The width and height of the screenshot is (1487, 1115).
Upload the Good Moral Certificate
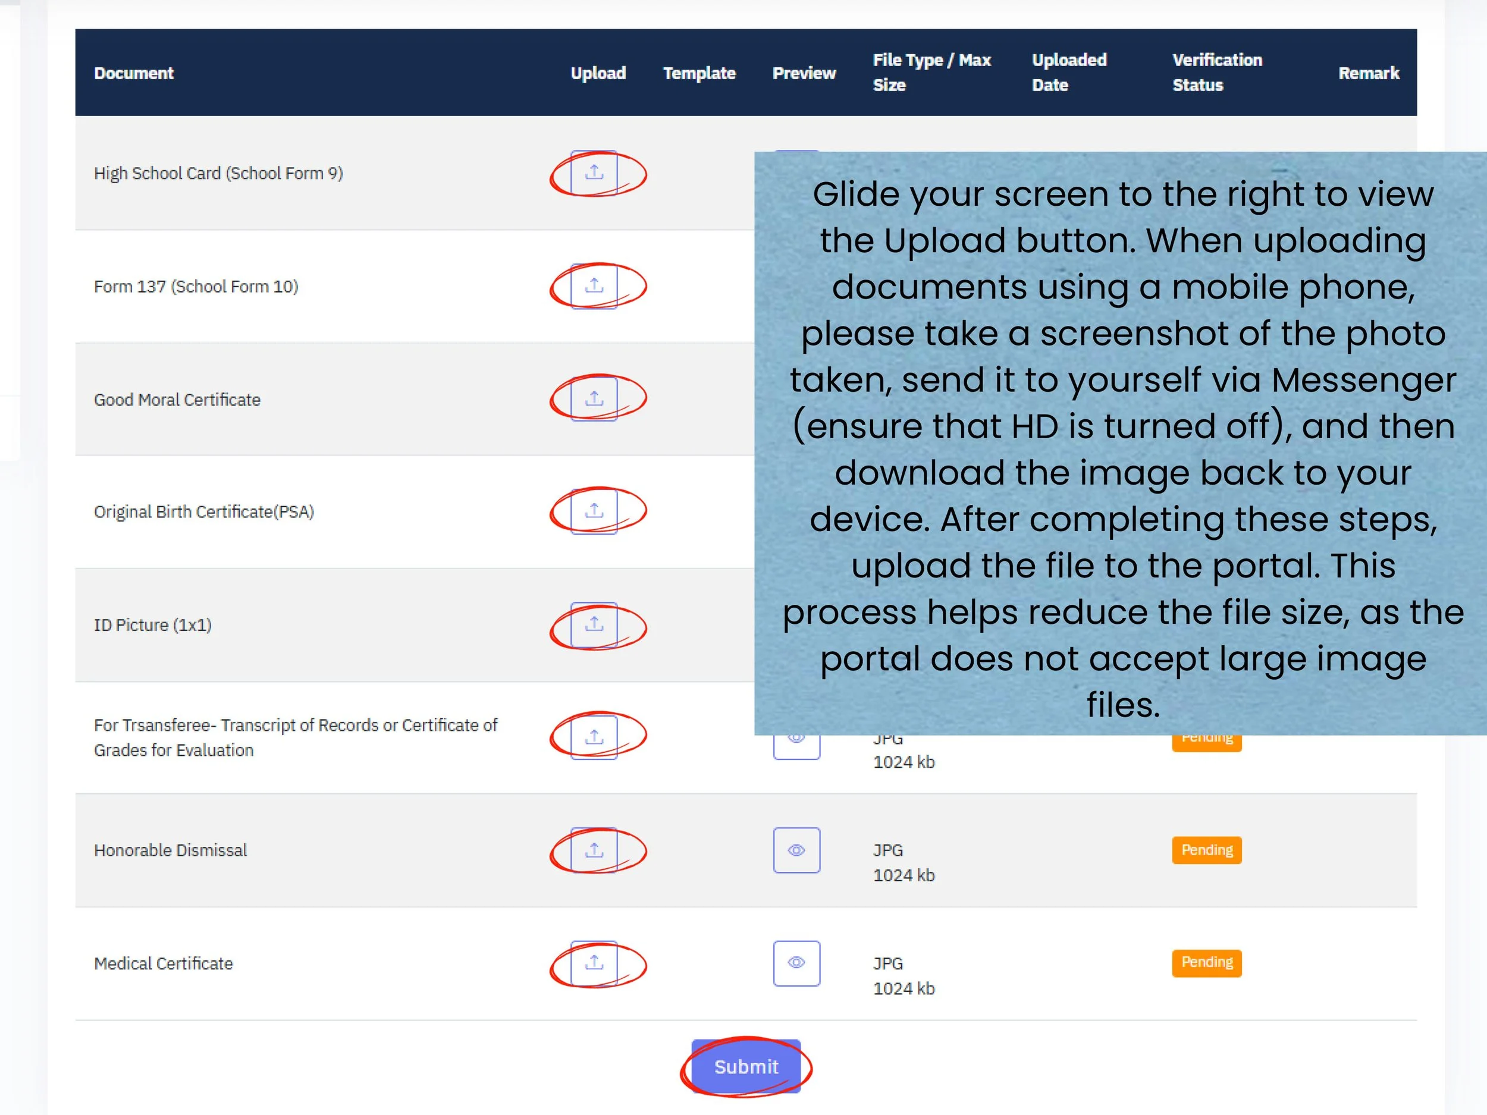[x=595, y=397]
